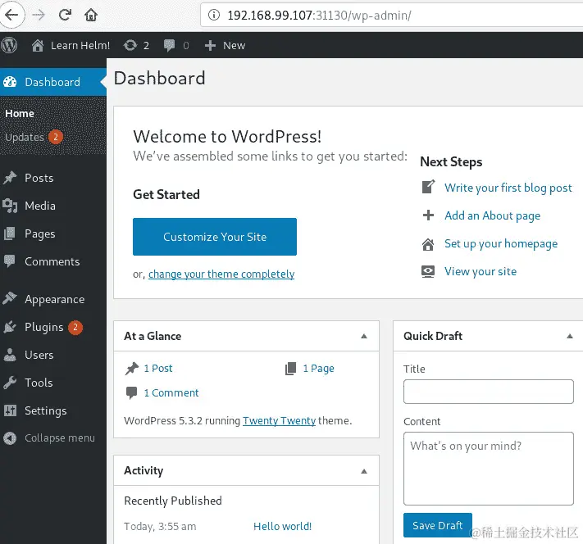Click Set up your homepage link
The height and width of the screenshot is (544, 583).
[x=501, y=244]
